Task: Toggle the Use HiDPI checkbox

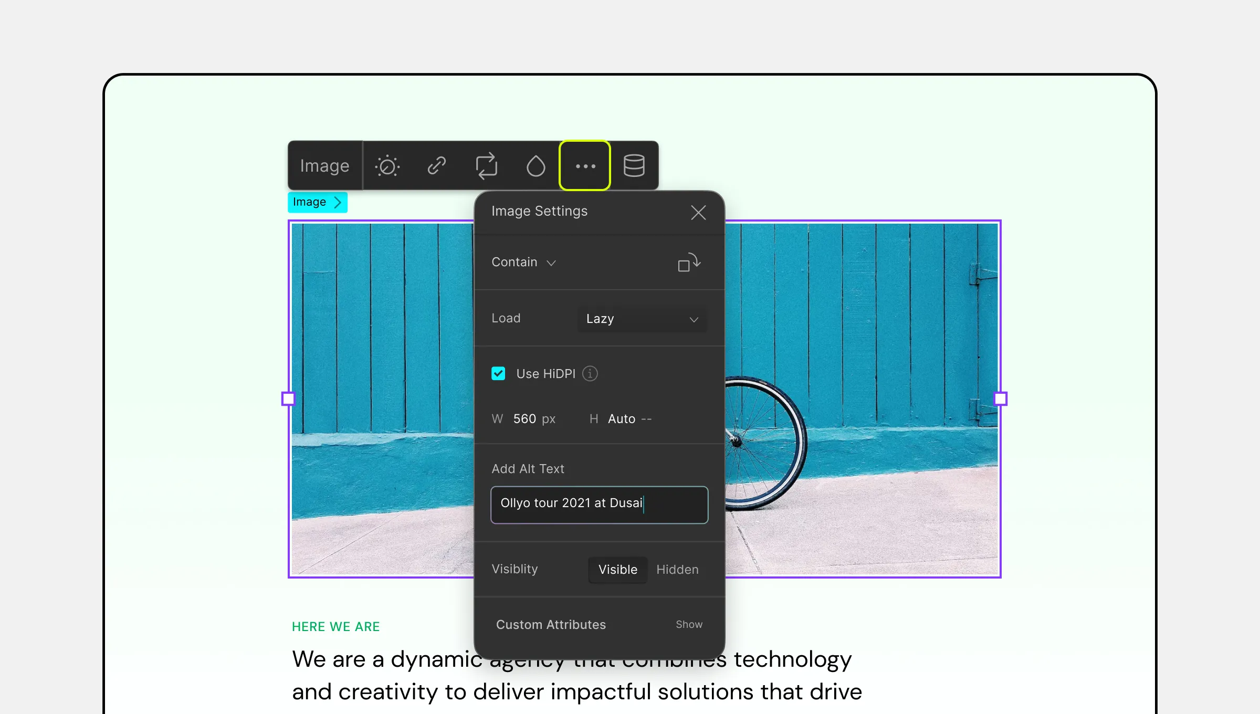Action: click(x=499, y=374)
